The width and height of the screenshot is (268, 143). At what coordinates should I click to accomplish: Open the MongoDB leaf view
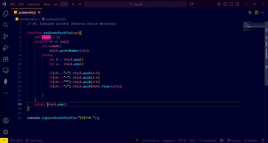point(6,82)
